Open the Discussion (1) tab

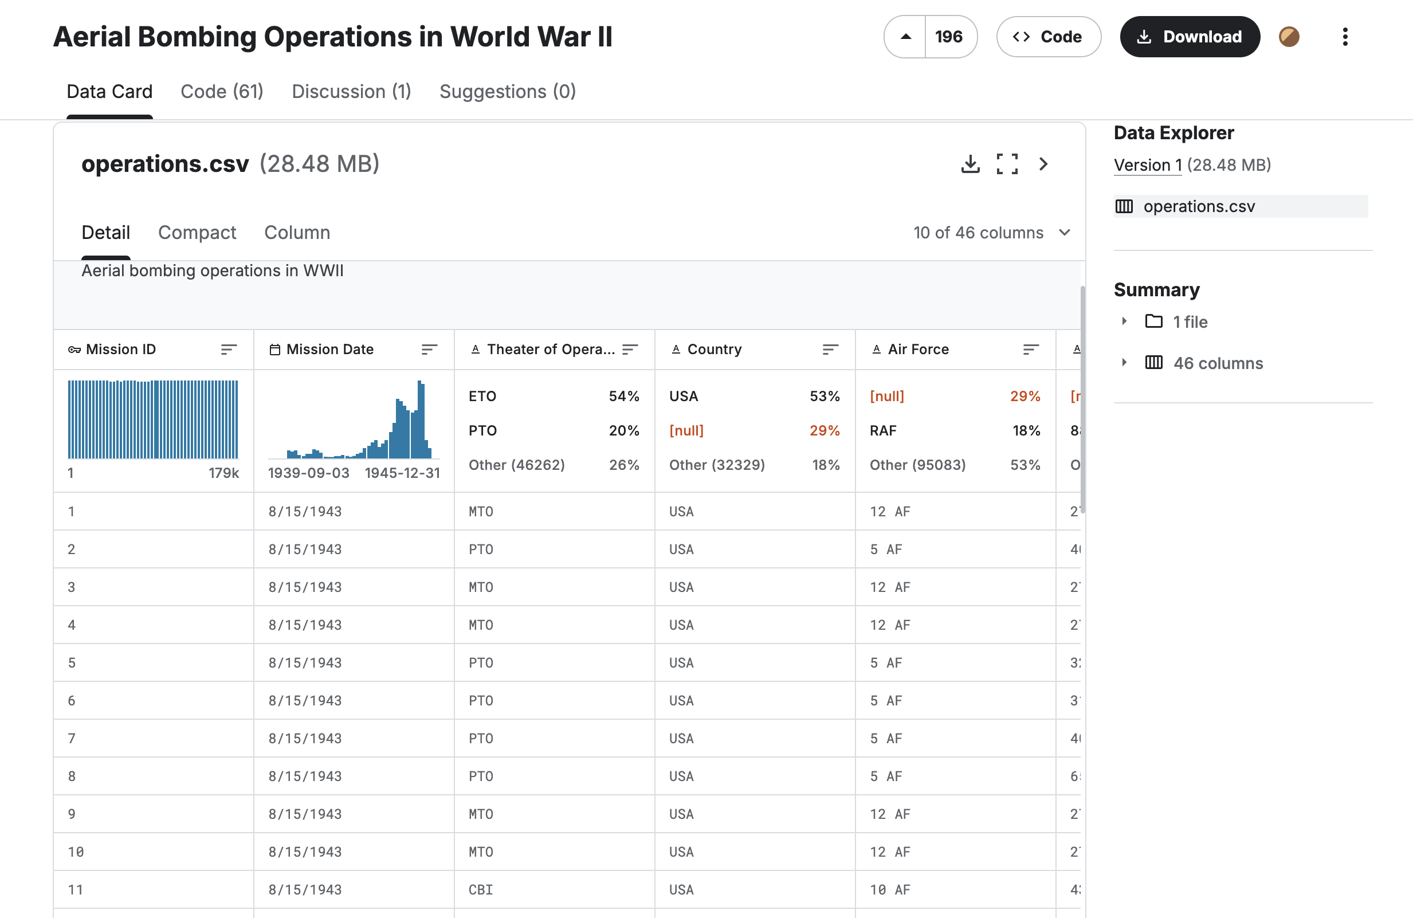pyautogui.click(x=351, y=92)
